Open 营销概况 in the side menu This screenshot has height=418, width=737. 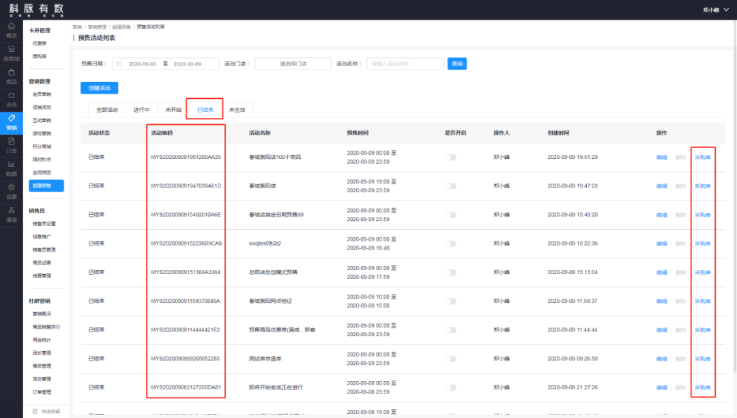tap(42, 314)
